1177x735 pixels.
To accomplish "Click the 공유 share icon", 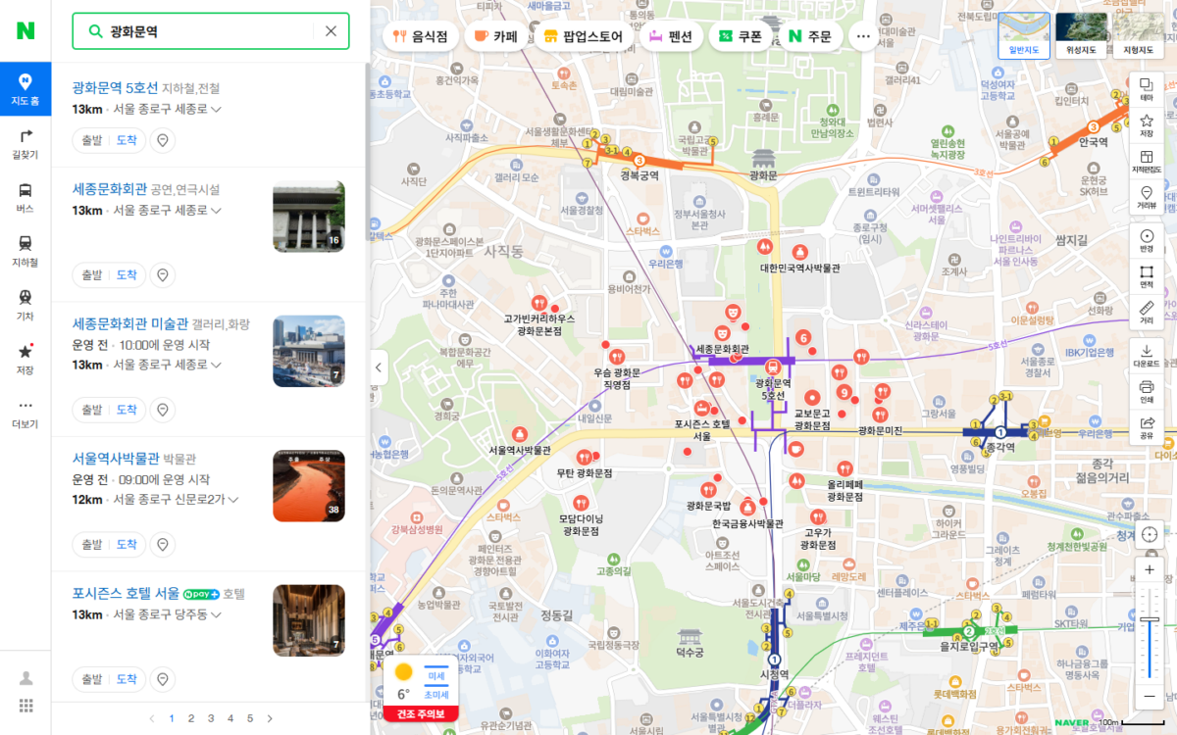I will click(1147, 427).
